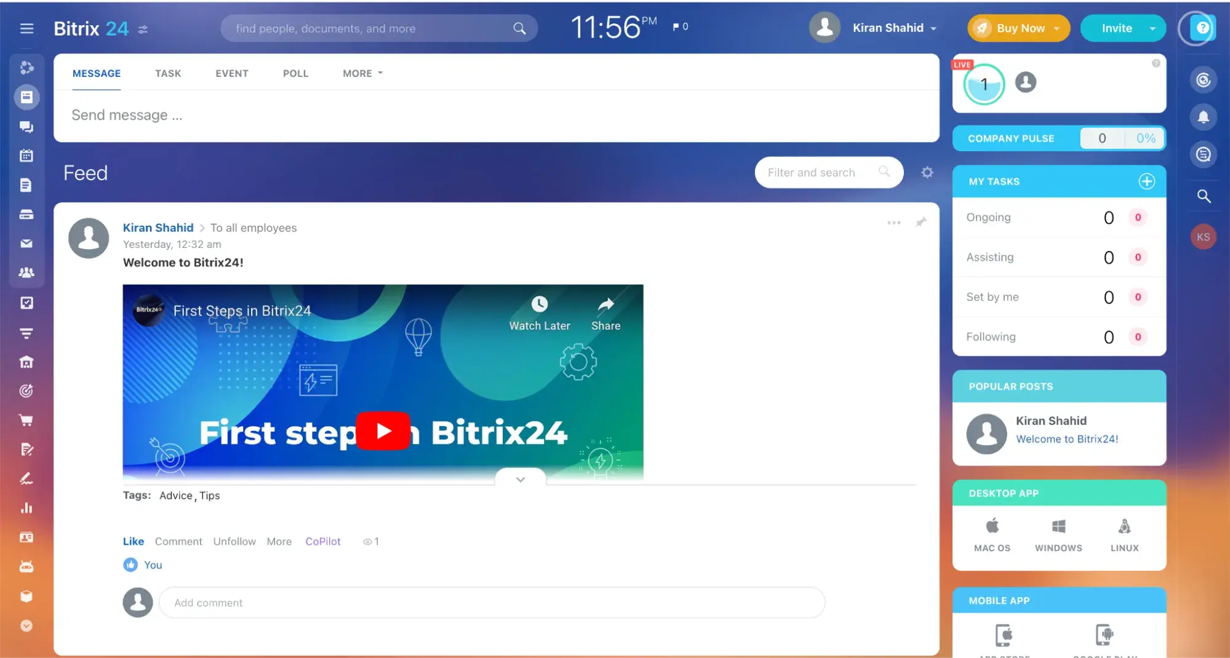Click the Bitrix24 collaboration icon atop sidebar
1230x658 pixels.
point(26,68)
